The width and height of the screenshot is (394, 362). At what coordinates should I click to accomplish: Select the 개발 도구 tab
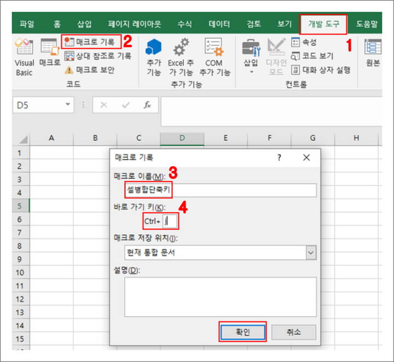click(323, 24)
